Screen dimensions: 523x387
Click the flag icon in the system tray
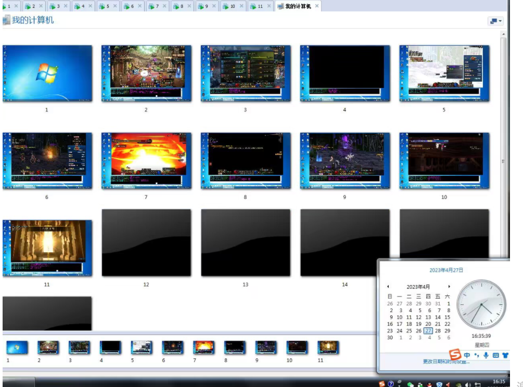478,385
